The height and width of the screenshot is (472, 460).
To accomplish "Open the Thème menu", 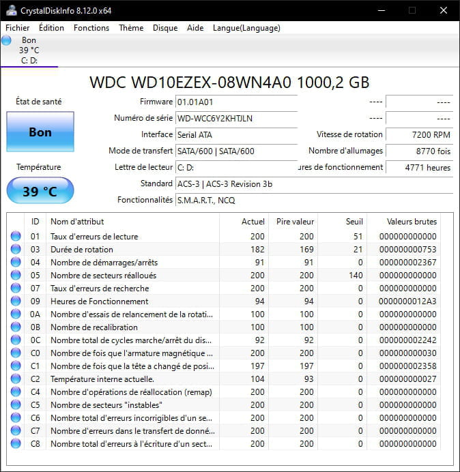I will (x=131, y=28).
